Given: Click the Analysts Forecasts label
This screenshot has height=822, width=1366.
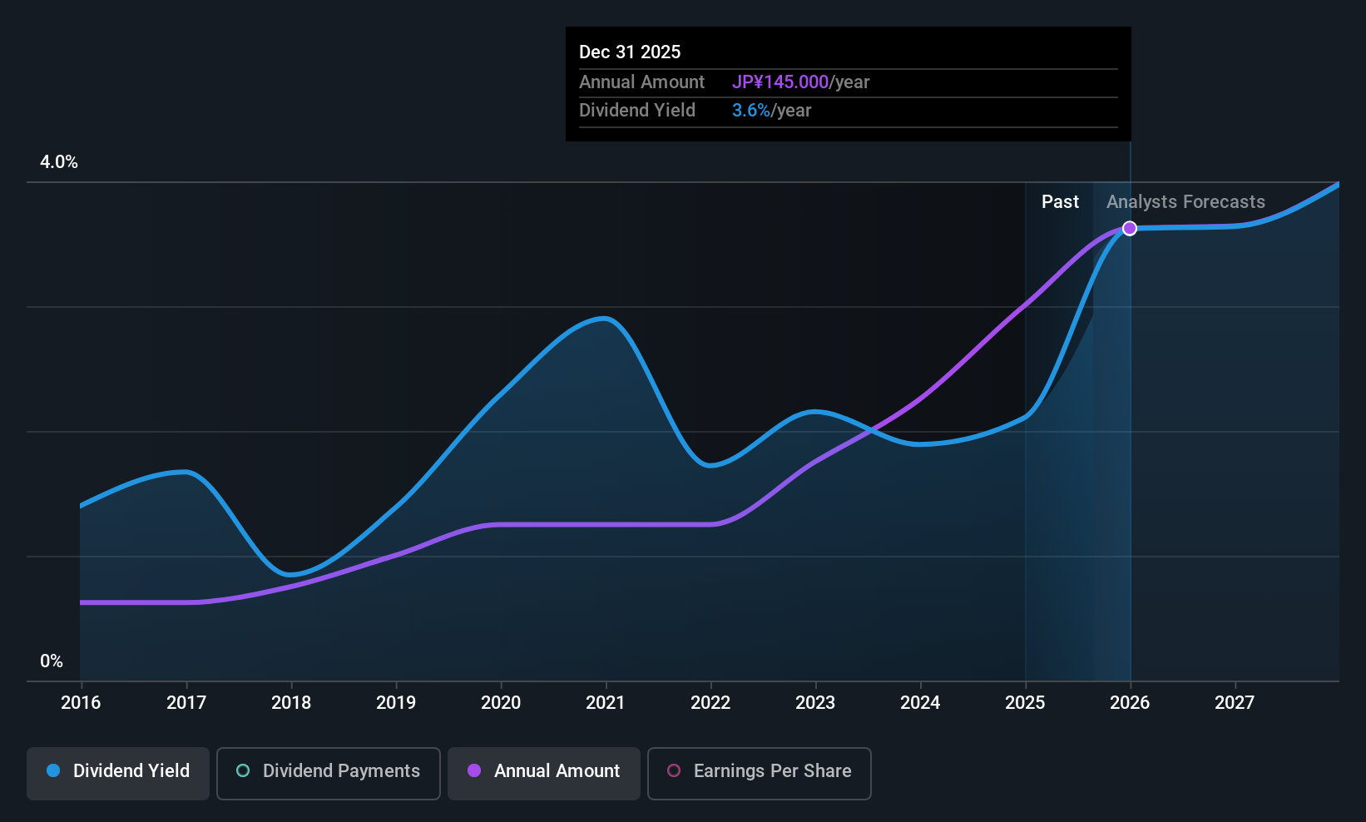Looking at the screenshot, I should coord(1185,202).
